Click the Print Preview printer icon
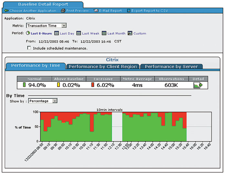This screenshot has height=174, width=226. 63,11
